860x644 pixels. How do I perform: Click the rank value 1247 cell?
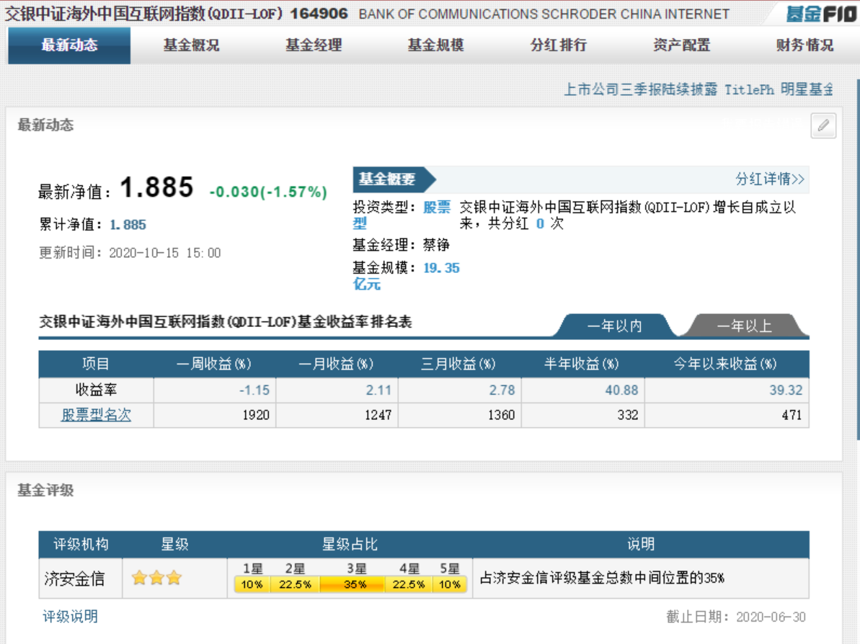337,415
